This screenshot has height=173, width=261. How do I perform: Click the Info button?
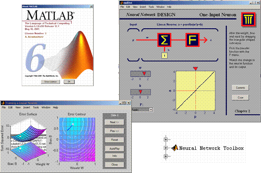[x=114, y=156]
